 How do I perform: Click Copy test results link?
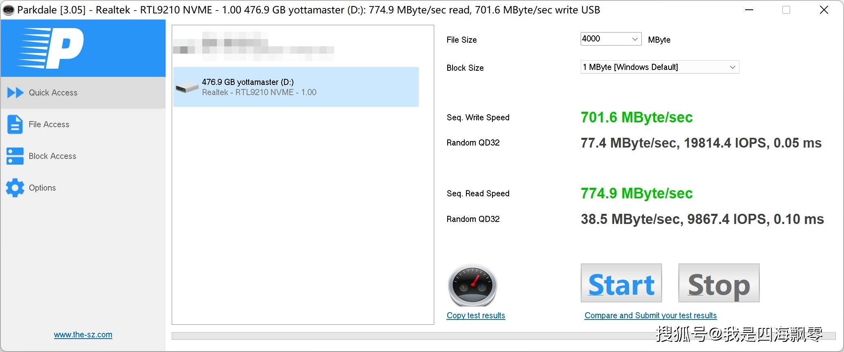click(x=476, y=315)
